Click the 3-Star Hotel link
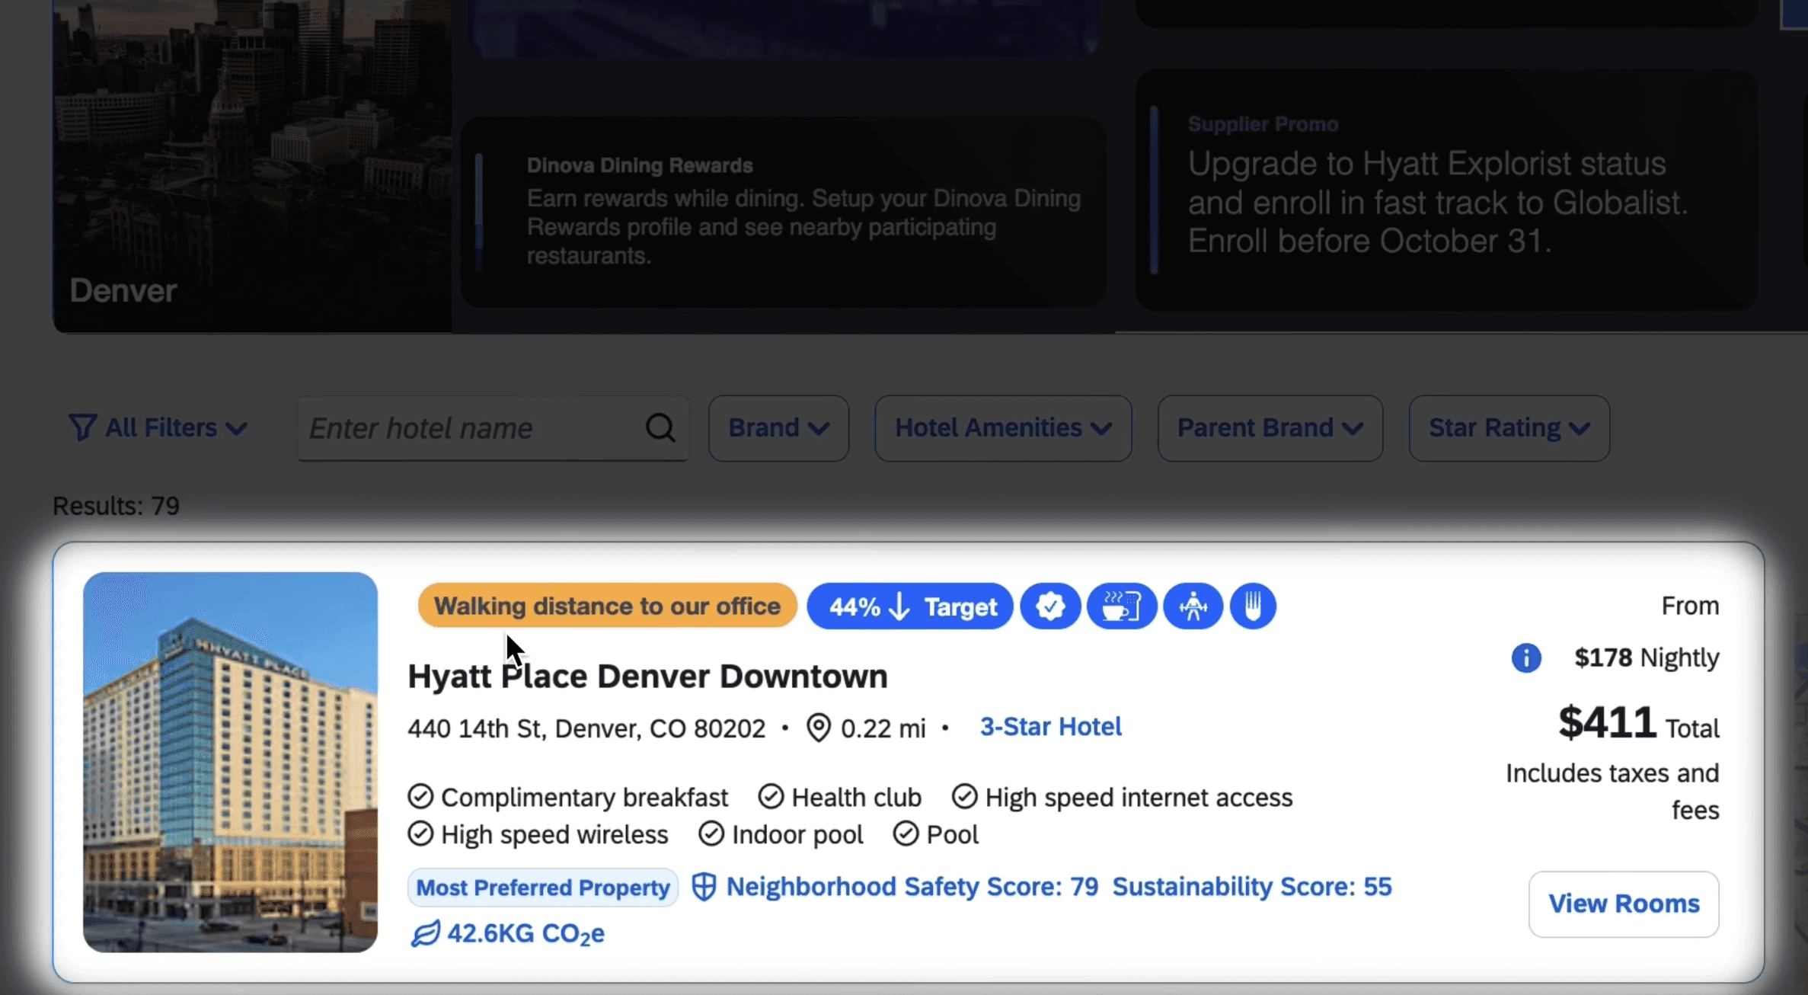The width and height of the screenshot is (1808, 995). click(x=1050, y=727)
